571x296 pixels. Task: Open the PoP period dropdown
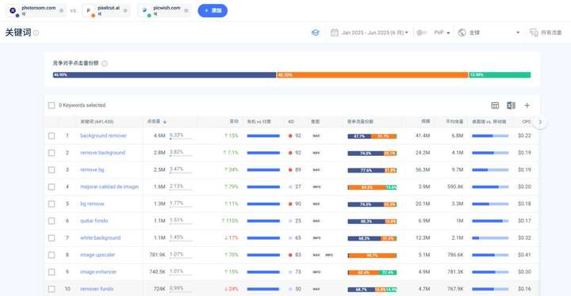[442, 32]
